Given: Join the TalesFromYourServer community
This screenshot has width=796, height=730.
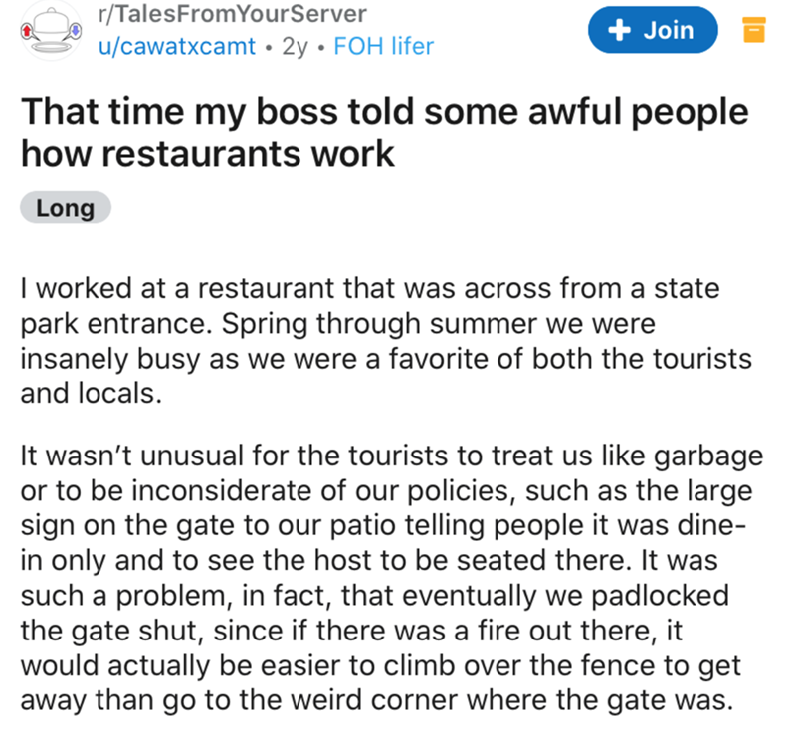Looking at the screenshot, I should point(654,30).
